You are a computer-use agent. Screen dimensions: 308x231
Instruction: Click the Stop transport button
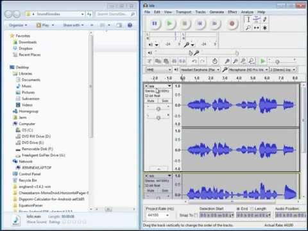tap(185, 24)
